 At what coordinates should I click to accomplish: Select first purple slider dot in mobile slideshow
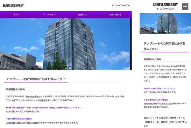[x=161, y=31]
